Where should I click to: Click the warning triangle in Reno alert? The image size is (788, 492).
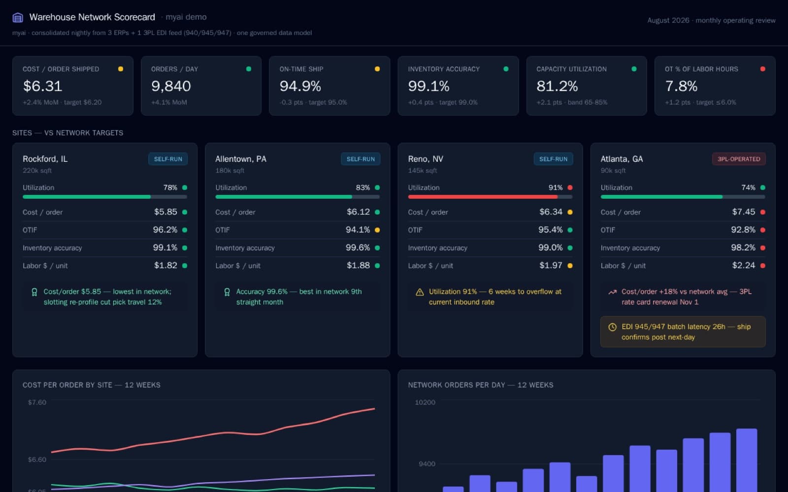point(420,292)
